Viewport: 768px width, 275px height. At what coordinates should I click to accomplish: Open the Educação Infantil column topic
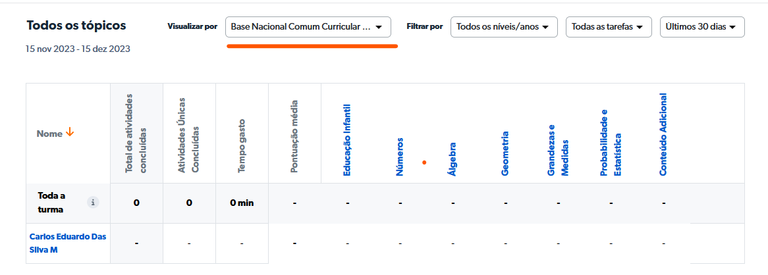(x=347, y=140)
